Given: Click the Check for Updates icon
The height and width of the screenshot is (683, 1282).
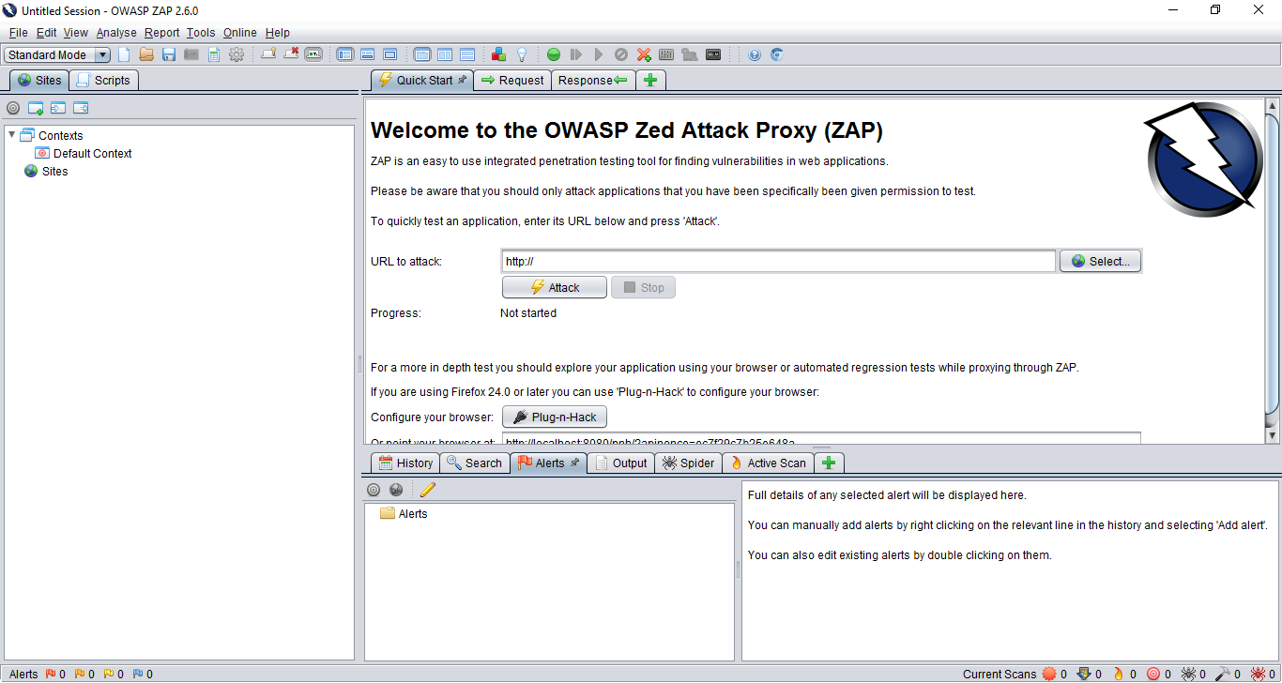Looking at the screenshot, I should pyautogui.click(x=777, y=54).
